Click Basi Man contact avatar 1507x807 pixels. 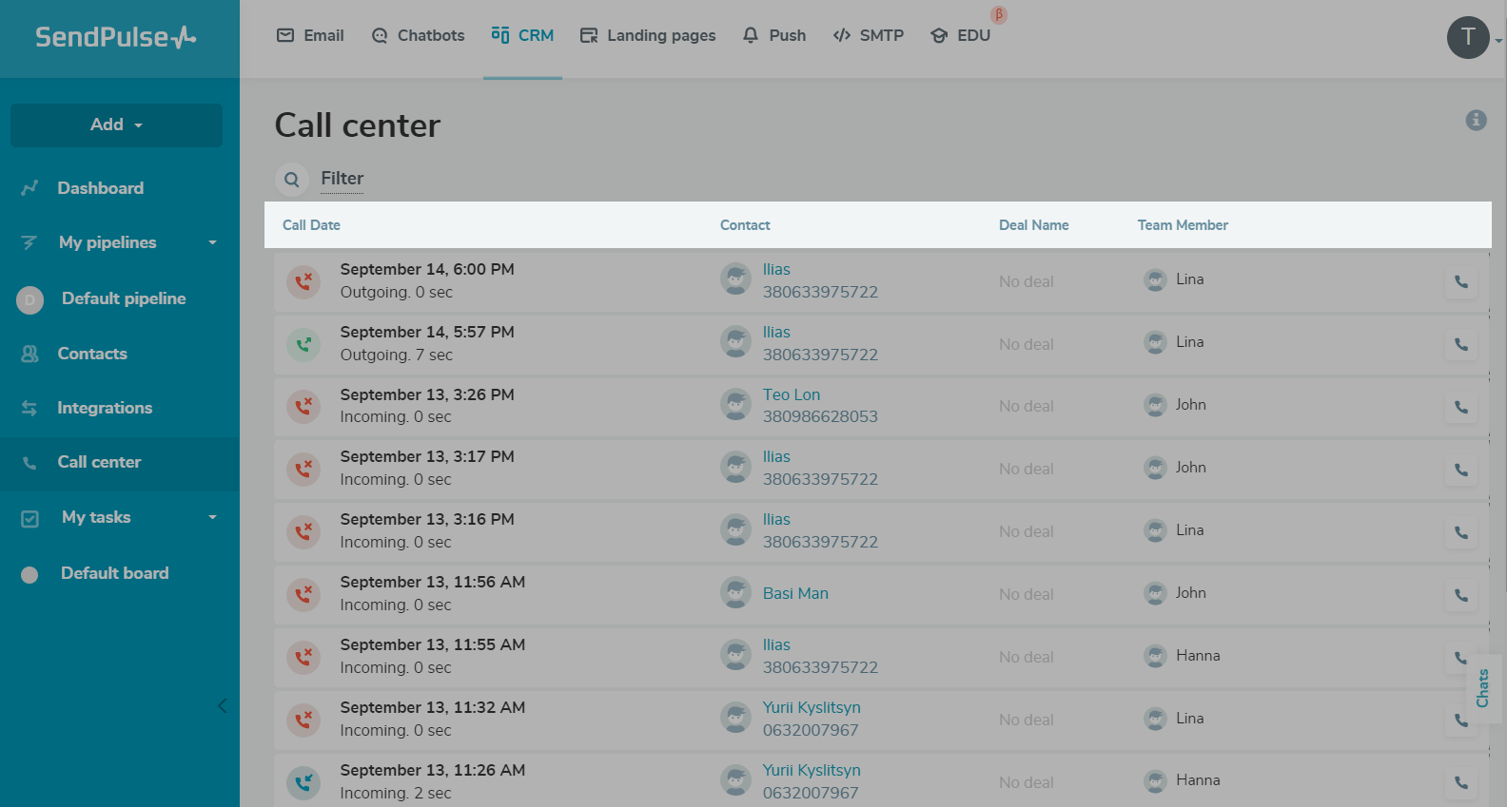coord(735,593)
